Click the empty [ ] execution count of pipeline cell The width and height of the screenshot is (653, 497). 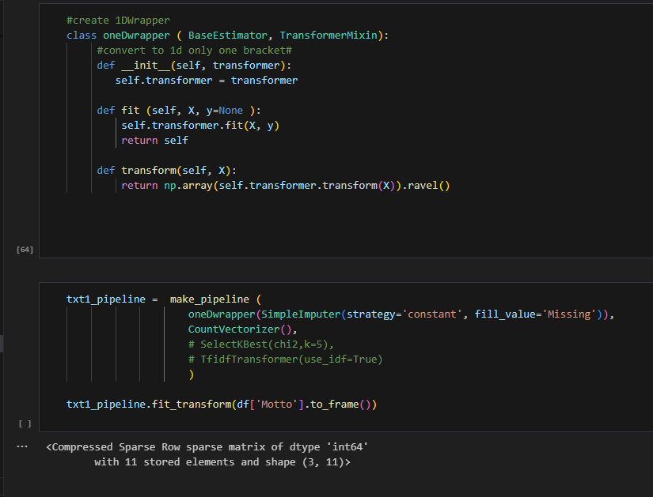coord(25,424)
